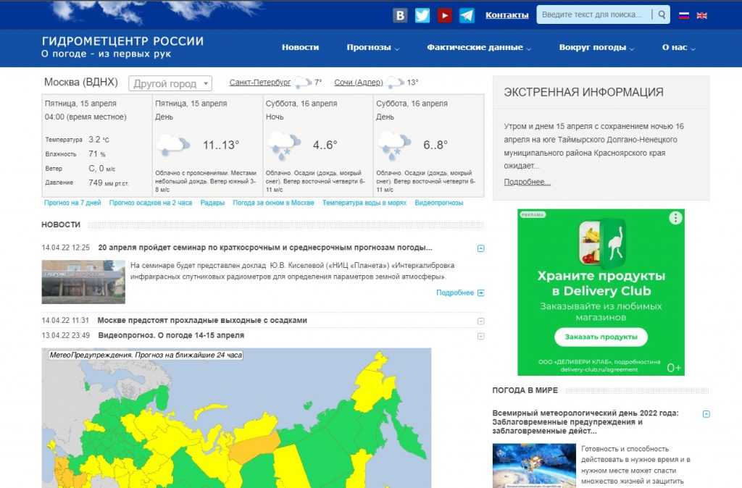
Task: Open the VK social network icon
Action: pyautogui.click(x=400, y=15)
